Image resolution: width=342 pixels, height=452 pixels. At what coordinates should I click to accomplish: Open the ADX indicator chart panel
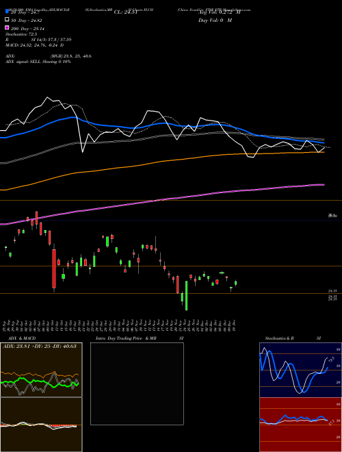pos(41,370)
